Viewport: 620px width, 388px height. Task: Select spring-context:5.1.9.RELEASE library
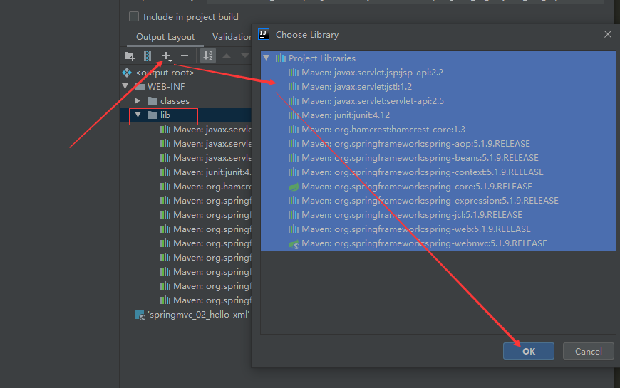[x=423, y=172]
